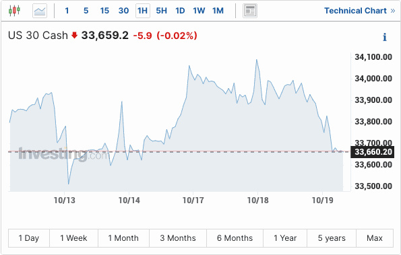401x255 pixels.
Task: Select the 1D interval
Action: click(x=180, y=11)
